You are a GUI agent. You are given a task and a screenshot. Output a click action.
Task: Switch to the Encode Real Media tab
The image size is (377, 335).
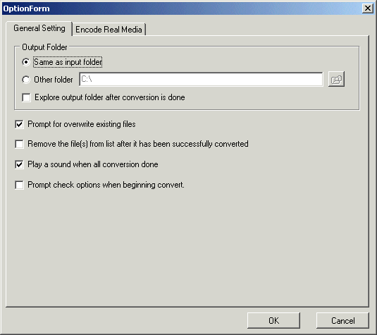tap(109, 30)
